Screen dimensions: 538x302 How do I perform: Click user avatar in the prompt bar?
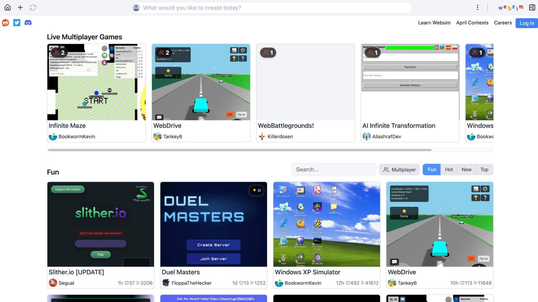[x=136, y=8]
